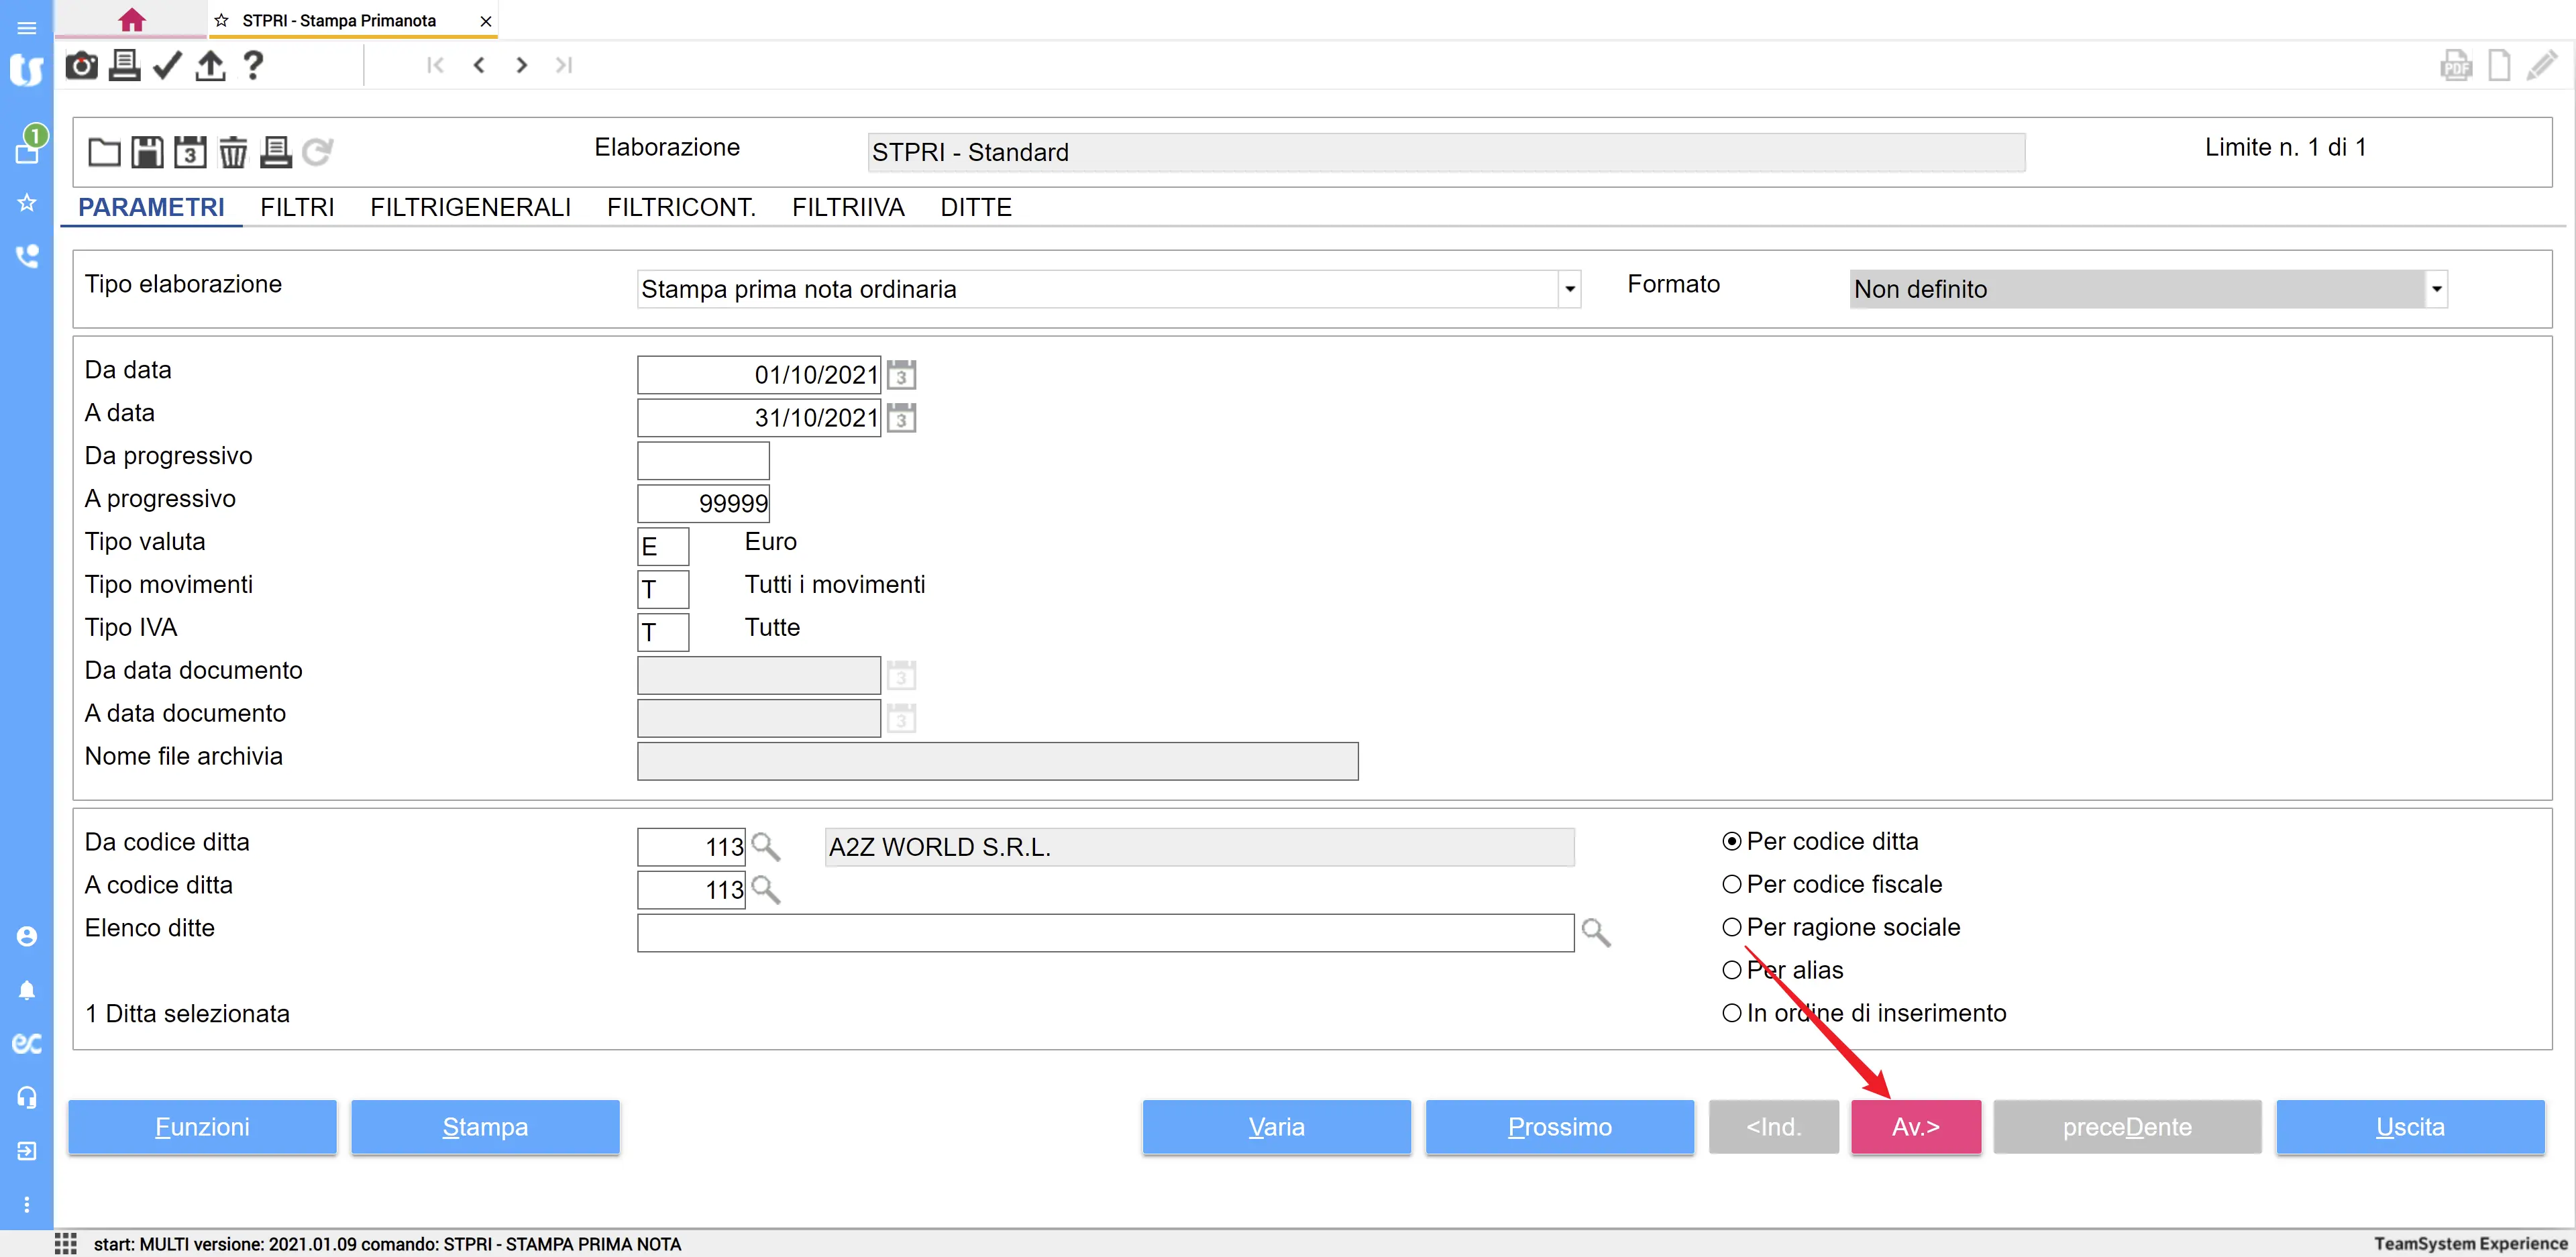
Task: Open calendar picker next to Da data
Action: pyautogui.click(x=901, y=375)
